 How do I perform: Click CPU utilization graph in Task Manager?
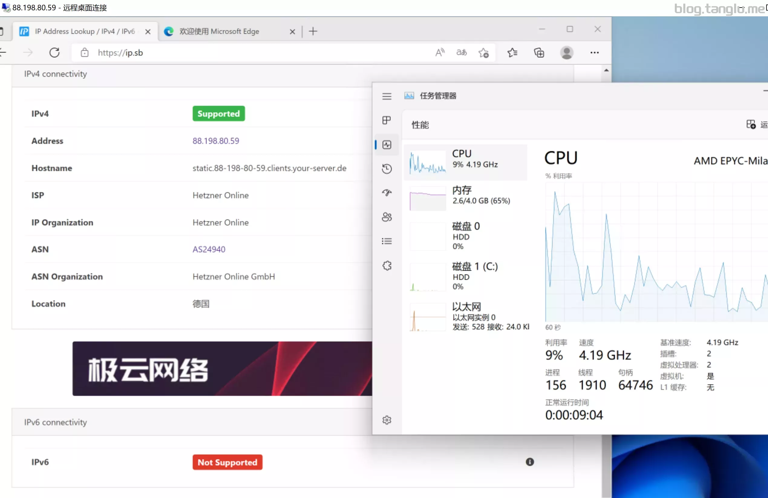(656, 252)
